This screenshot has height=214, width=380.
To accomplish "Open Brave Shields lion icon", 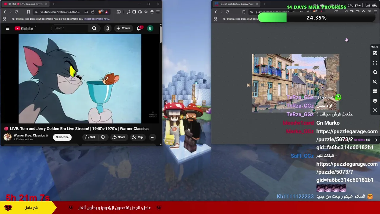I will click(x=100, y=12).
